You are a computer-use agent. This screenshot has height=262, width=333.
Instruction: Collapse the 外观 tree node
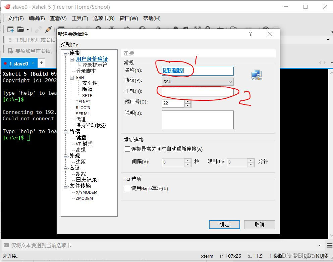(66, 156)
